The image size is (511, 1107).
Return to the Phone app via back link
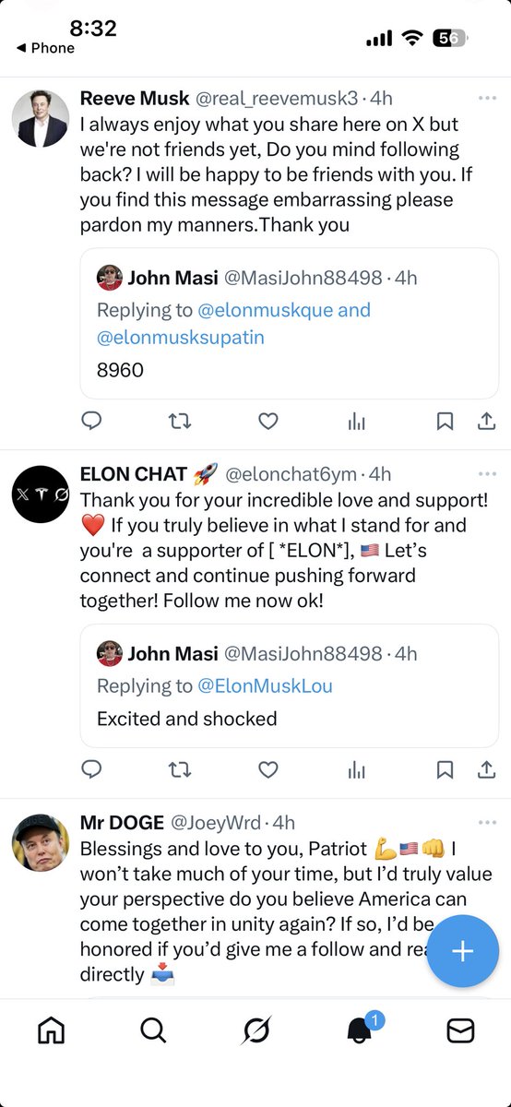click(x=45, y=48)
